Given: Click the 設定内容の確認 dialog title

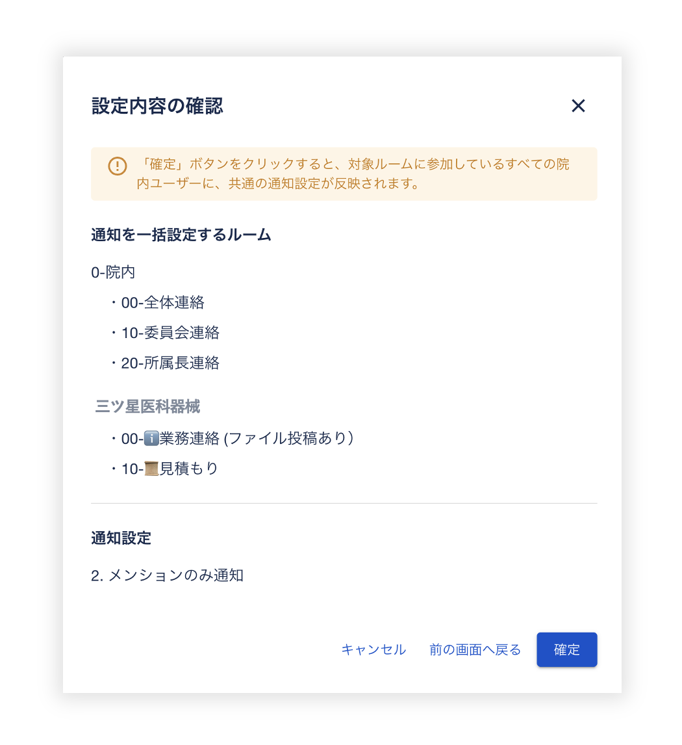Looking at the screenshot, I should (x=156, y=106).
